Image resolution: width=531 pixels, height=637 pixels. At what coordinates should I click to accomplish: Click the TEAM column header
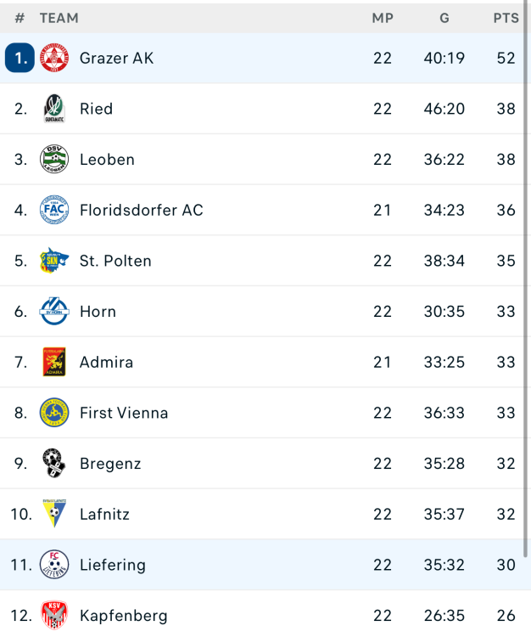click(59, 18)
